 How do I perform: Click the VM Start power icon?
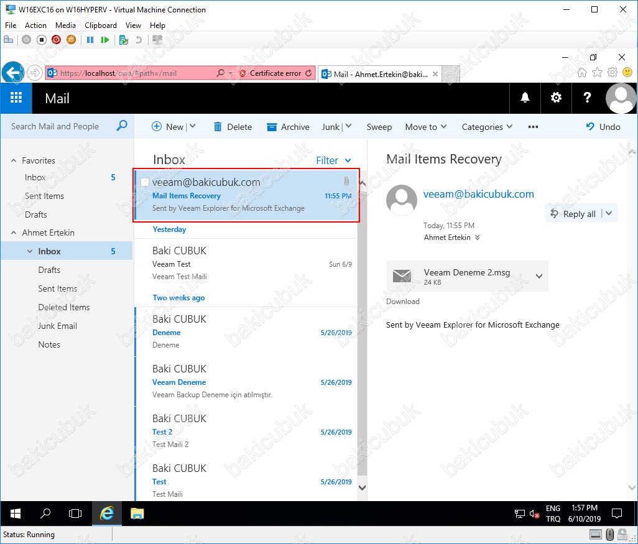click(27, 39)
